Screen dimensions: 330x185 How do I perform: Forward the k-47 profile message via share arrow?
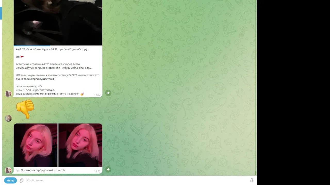(108, 93)
